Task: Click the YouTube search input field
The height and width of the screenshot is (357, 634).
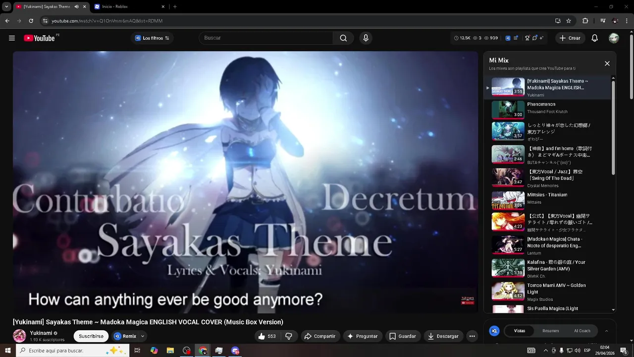Action: pyautogui.click(x=266, y=38)
